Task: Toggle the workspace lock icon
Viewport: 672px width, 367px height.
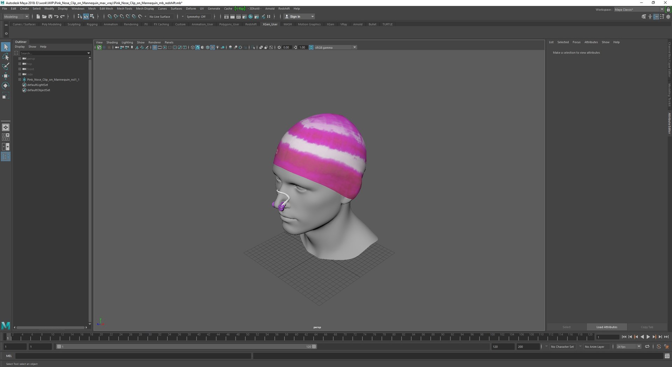Action: tap(668, 9)
